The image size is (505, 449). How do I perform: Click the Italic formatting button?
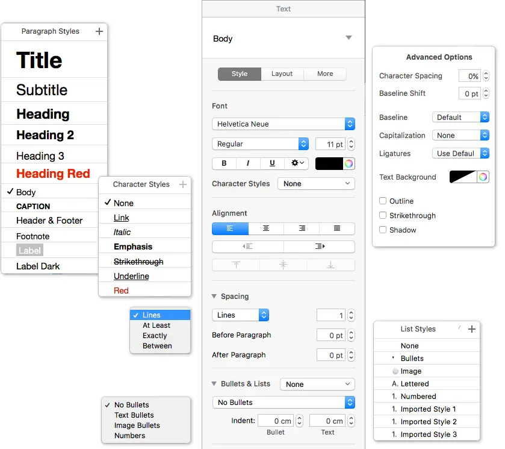tap(248, 163)
